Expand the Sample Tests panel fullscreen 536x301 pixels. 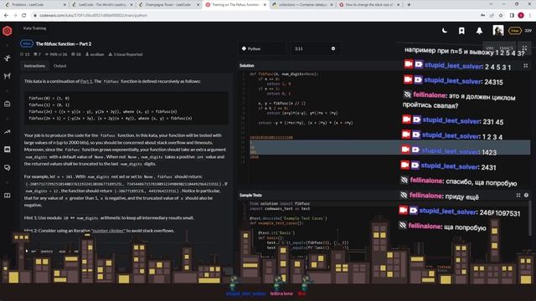(518, 195)
